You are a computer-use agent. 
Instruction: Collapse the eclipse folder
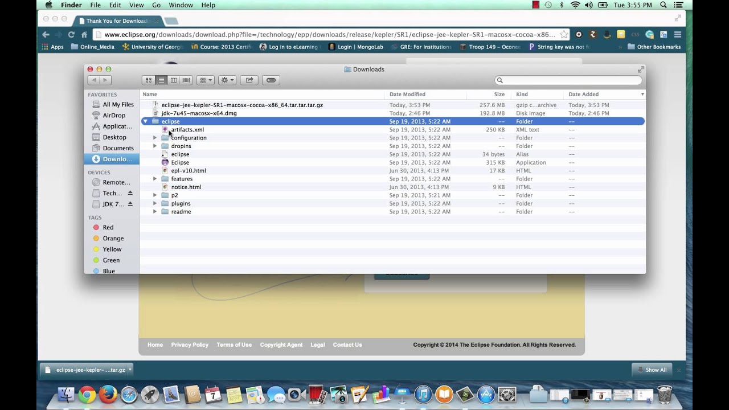146,121
